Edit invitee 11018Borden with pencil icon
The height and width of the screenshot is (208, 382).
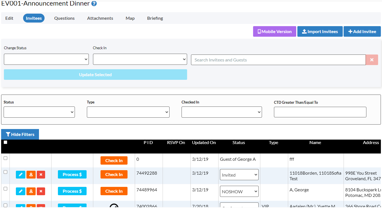pyautogui.click(x=20, y=175)
